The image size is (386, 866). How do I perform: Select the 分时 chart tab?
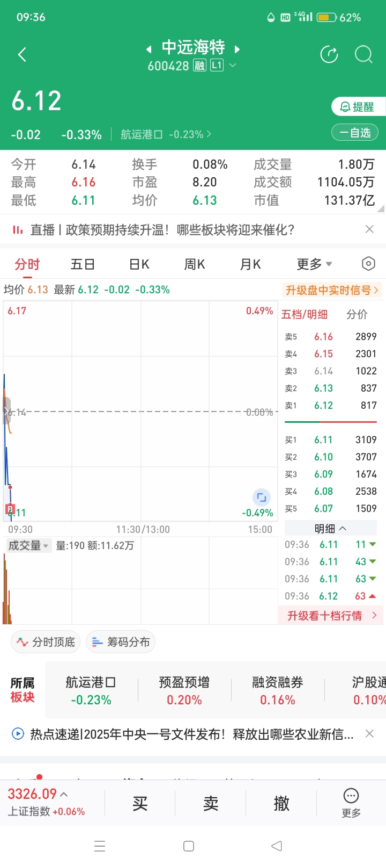27,264
